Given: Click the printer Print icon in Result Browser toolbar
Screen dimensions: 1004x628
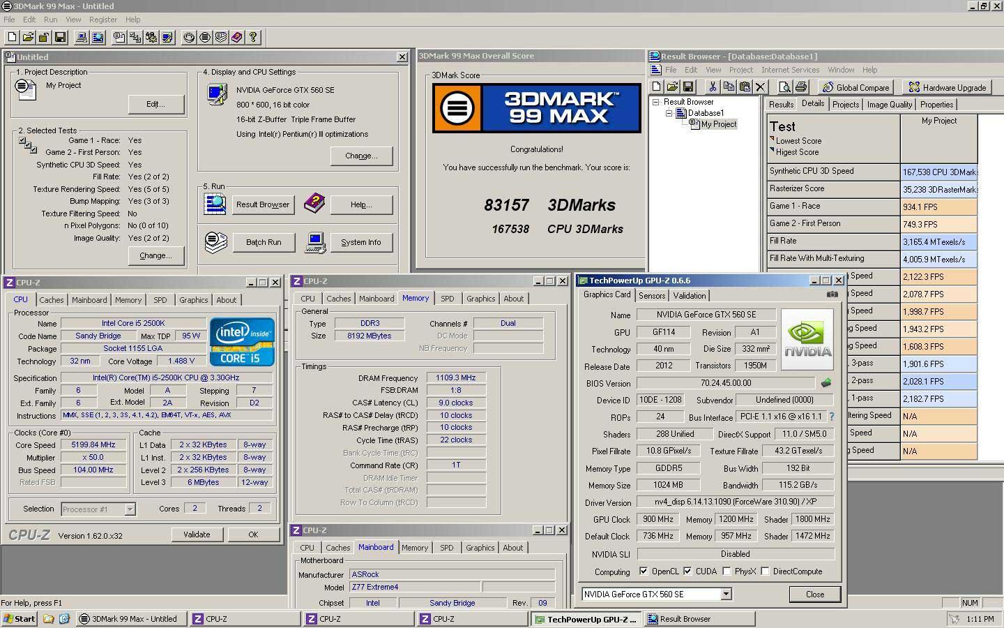Looking at the screenshot, I should [x=801, y=87].
